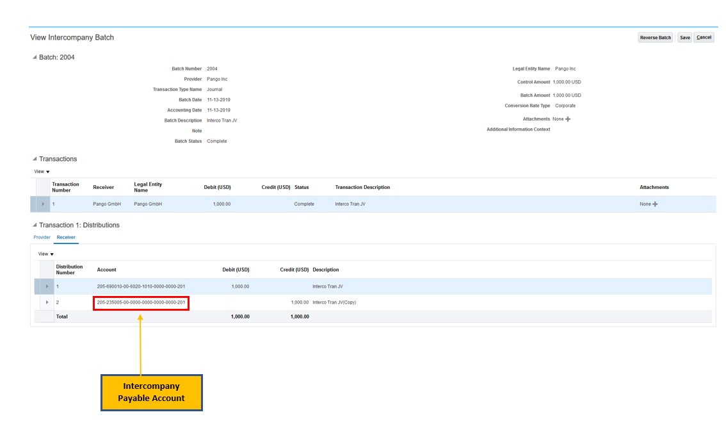Image resolution: width=726 pixels, height=435 pixels.
Task: Click the Account column header in Distributions
Action: tap(107, 270)
